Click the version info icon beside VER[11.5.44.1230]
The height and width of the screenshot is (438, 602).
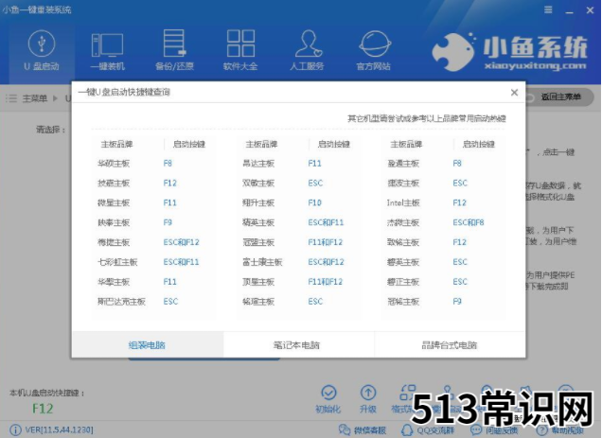[x=15, y=429]
